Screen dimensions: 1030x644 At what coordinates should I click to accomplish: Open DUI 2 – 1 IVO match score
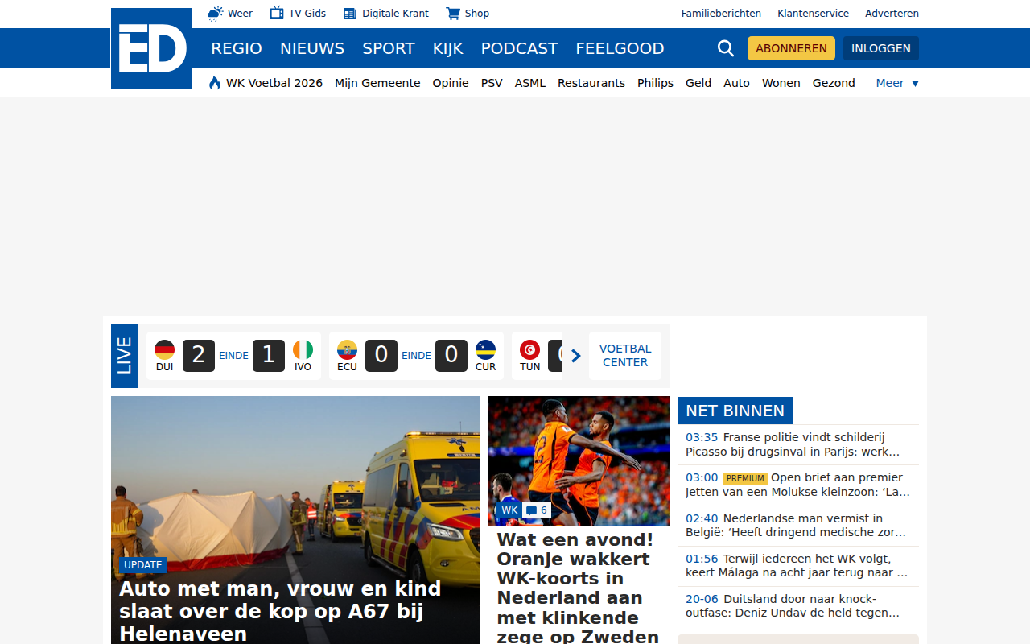point(233,356)
